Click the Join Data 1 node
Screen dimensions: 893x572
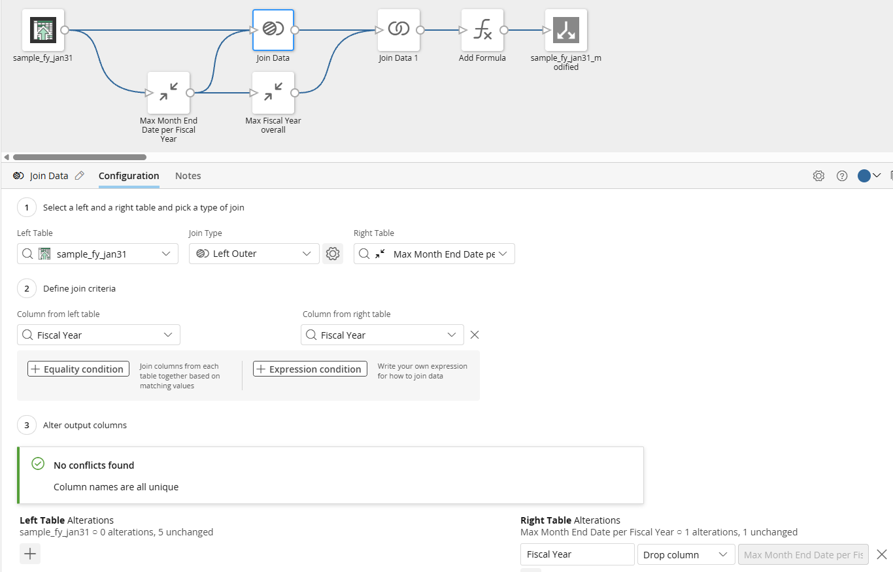(x=398, y=30)
